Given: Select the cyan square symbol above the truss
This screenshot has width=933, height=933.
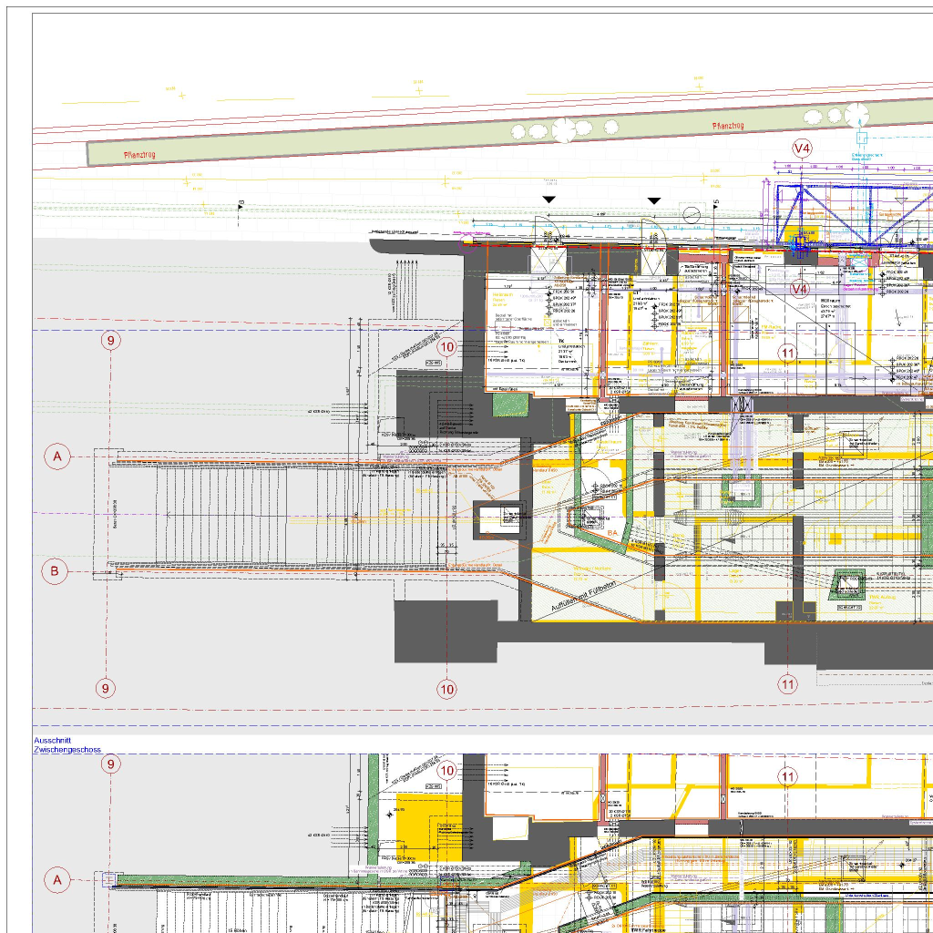Looking at the screenshot, I should pos(862,138).
